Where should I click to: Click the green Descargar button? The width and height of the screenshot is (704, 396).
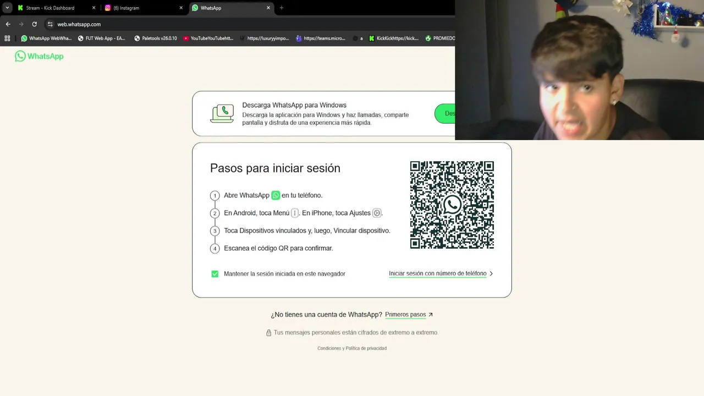coord(445,113)
